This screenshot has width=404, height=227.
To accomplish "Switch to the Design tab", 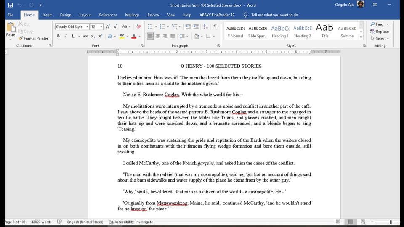I will tap(66, 15).
